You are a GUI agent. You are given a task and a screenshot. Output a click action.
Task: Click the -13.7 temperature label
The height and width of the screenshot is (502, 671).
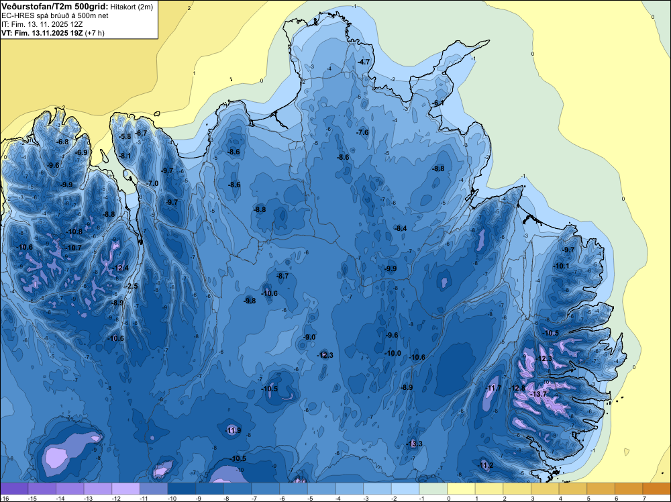tap(538, 394)
